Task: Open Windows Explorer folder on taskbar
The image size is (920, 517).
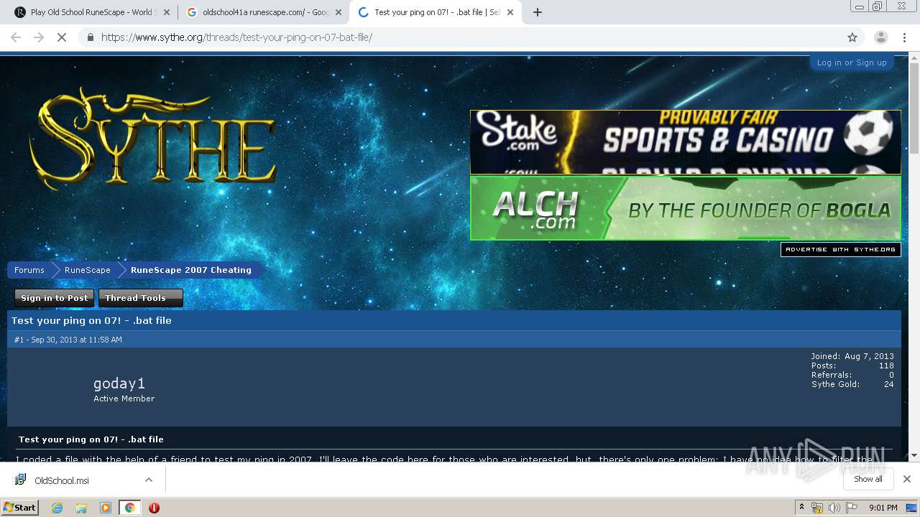Action: 81,508
